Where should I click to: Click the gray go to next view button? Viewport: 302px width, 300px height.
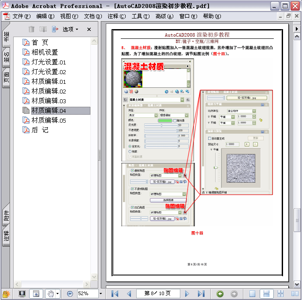tap(234, 294)
